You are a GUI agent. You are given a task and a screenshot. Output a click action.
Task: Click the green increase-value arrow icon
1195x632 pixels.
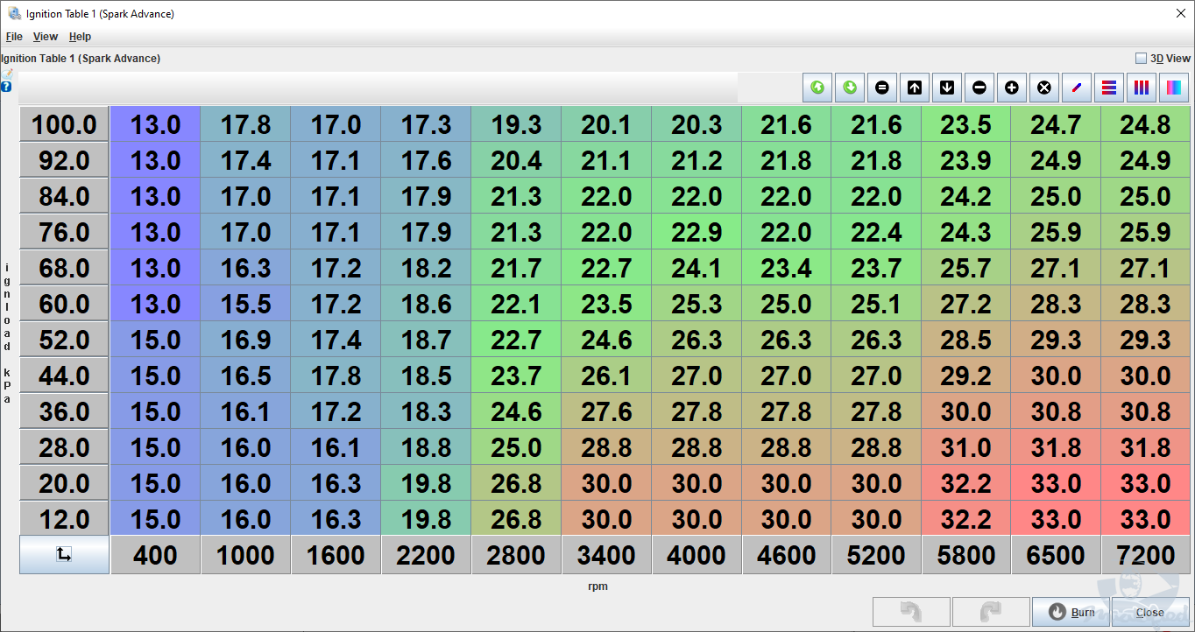[817, 88]
